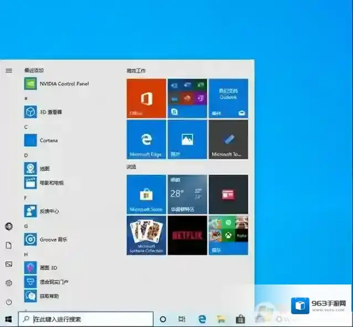Launch the 3D Viewer app
This screenshot has height=327, width=353.
point(43,112)
